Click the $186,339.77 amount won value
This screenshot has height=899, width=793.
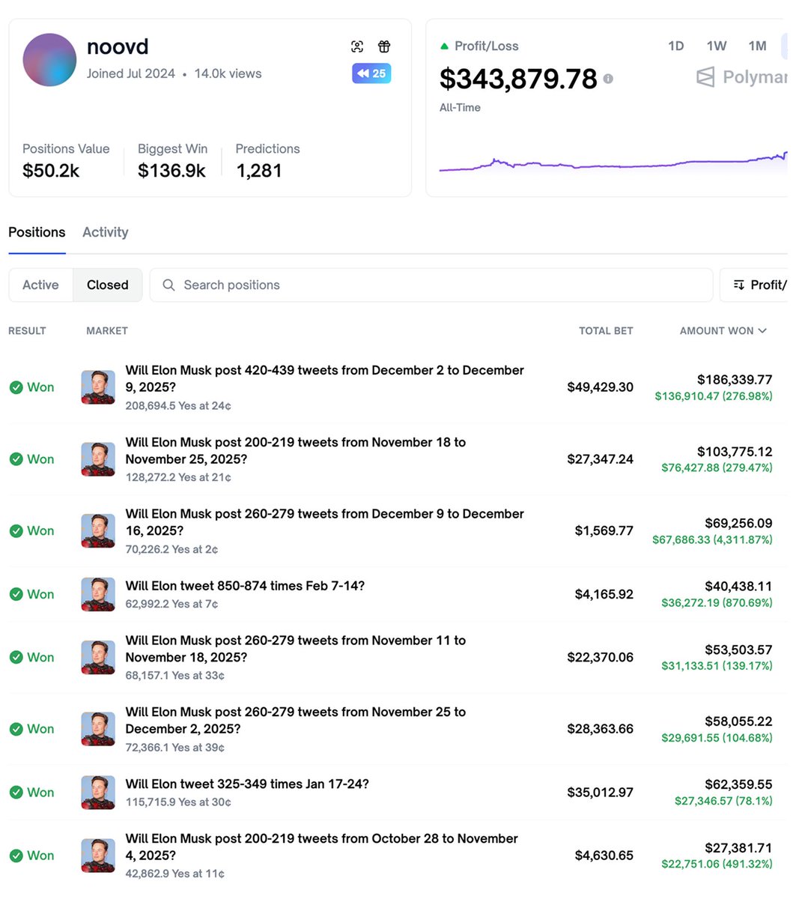point(735,380)
